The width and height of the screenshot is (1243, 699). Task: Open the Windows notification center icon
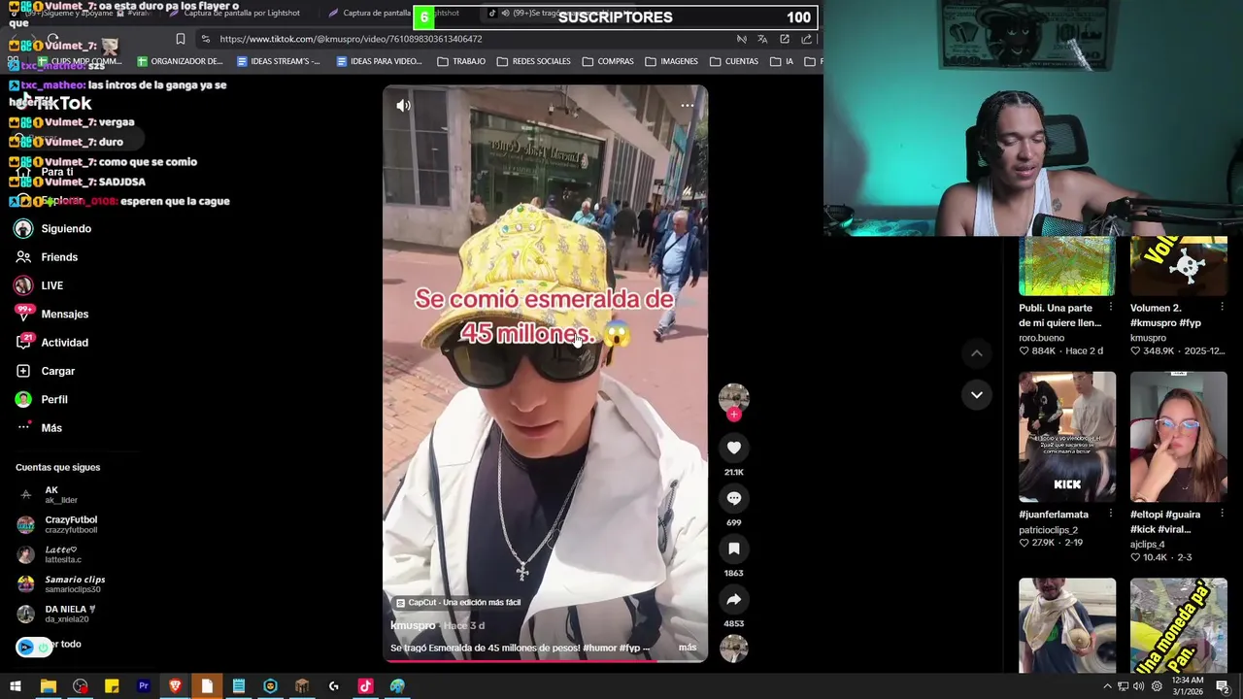[x=1223, y=686]
